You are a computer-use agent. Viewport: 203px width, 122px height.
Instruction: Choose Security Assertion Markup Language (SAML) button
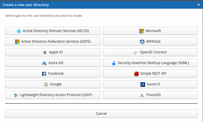click(150, 63)
